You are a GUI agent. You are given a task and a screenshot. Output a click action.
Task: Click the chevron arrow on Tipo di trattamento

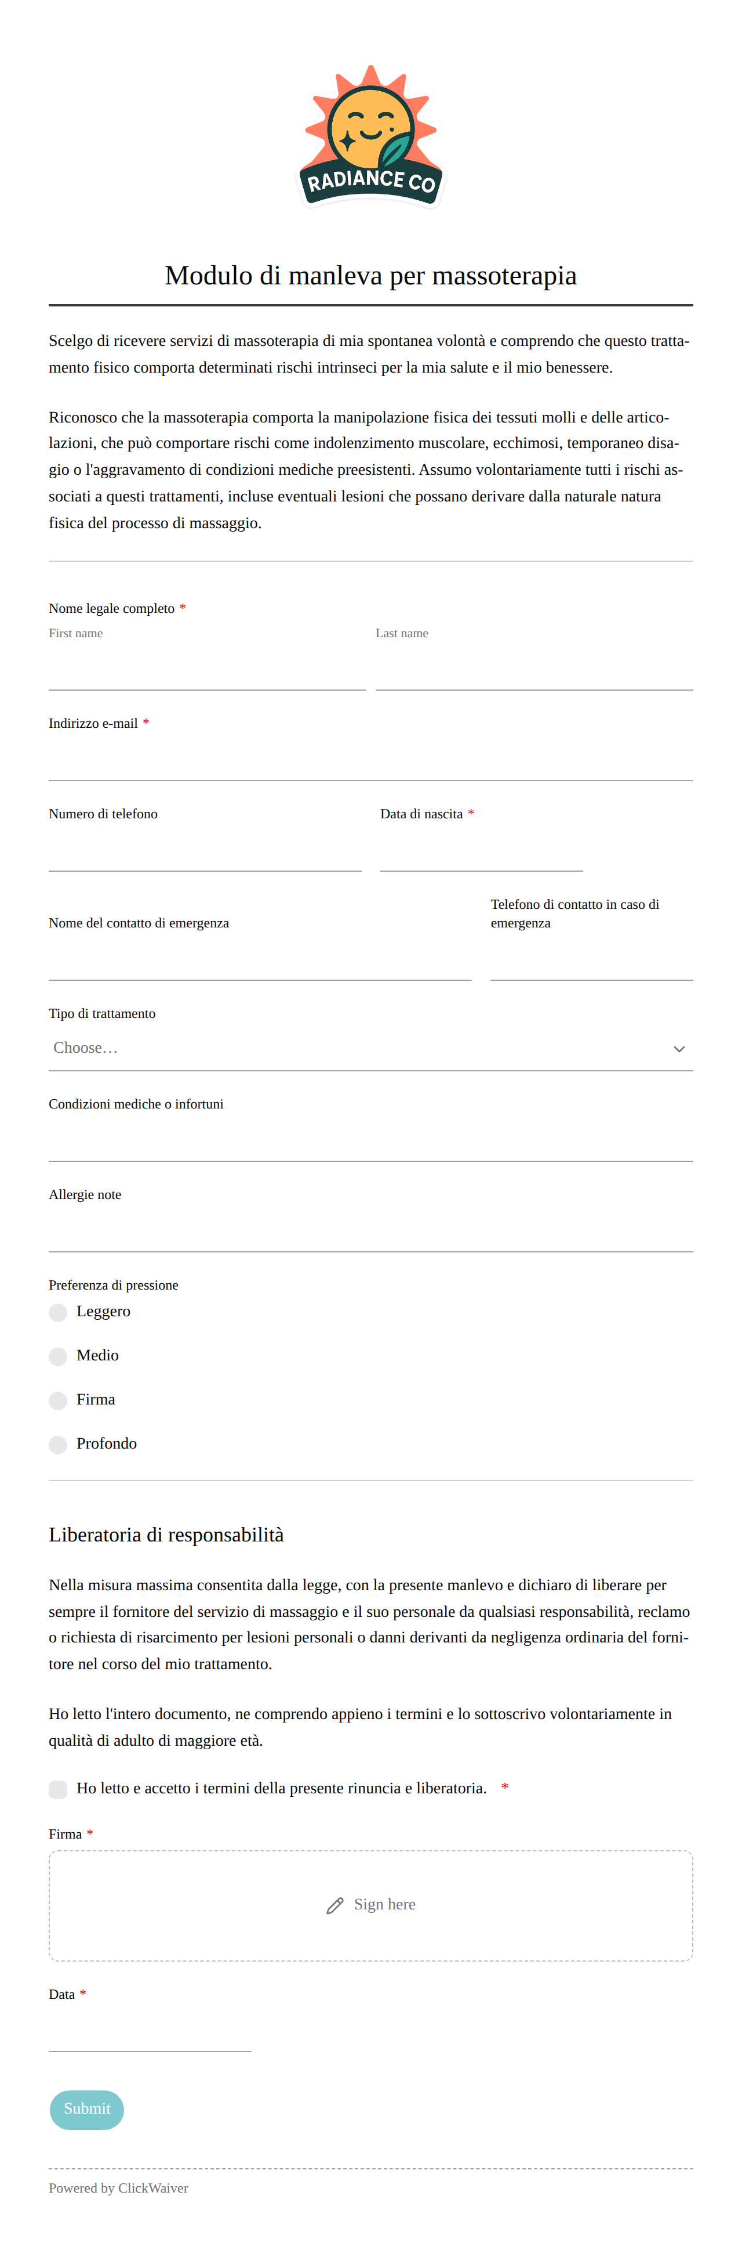click(x=678, y=1049)
